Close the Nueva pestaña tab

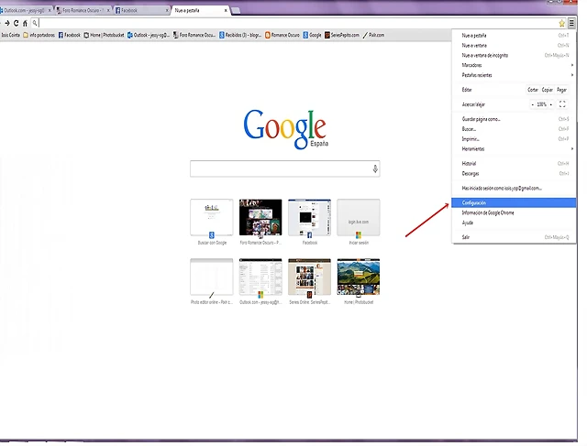(226, 10)
